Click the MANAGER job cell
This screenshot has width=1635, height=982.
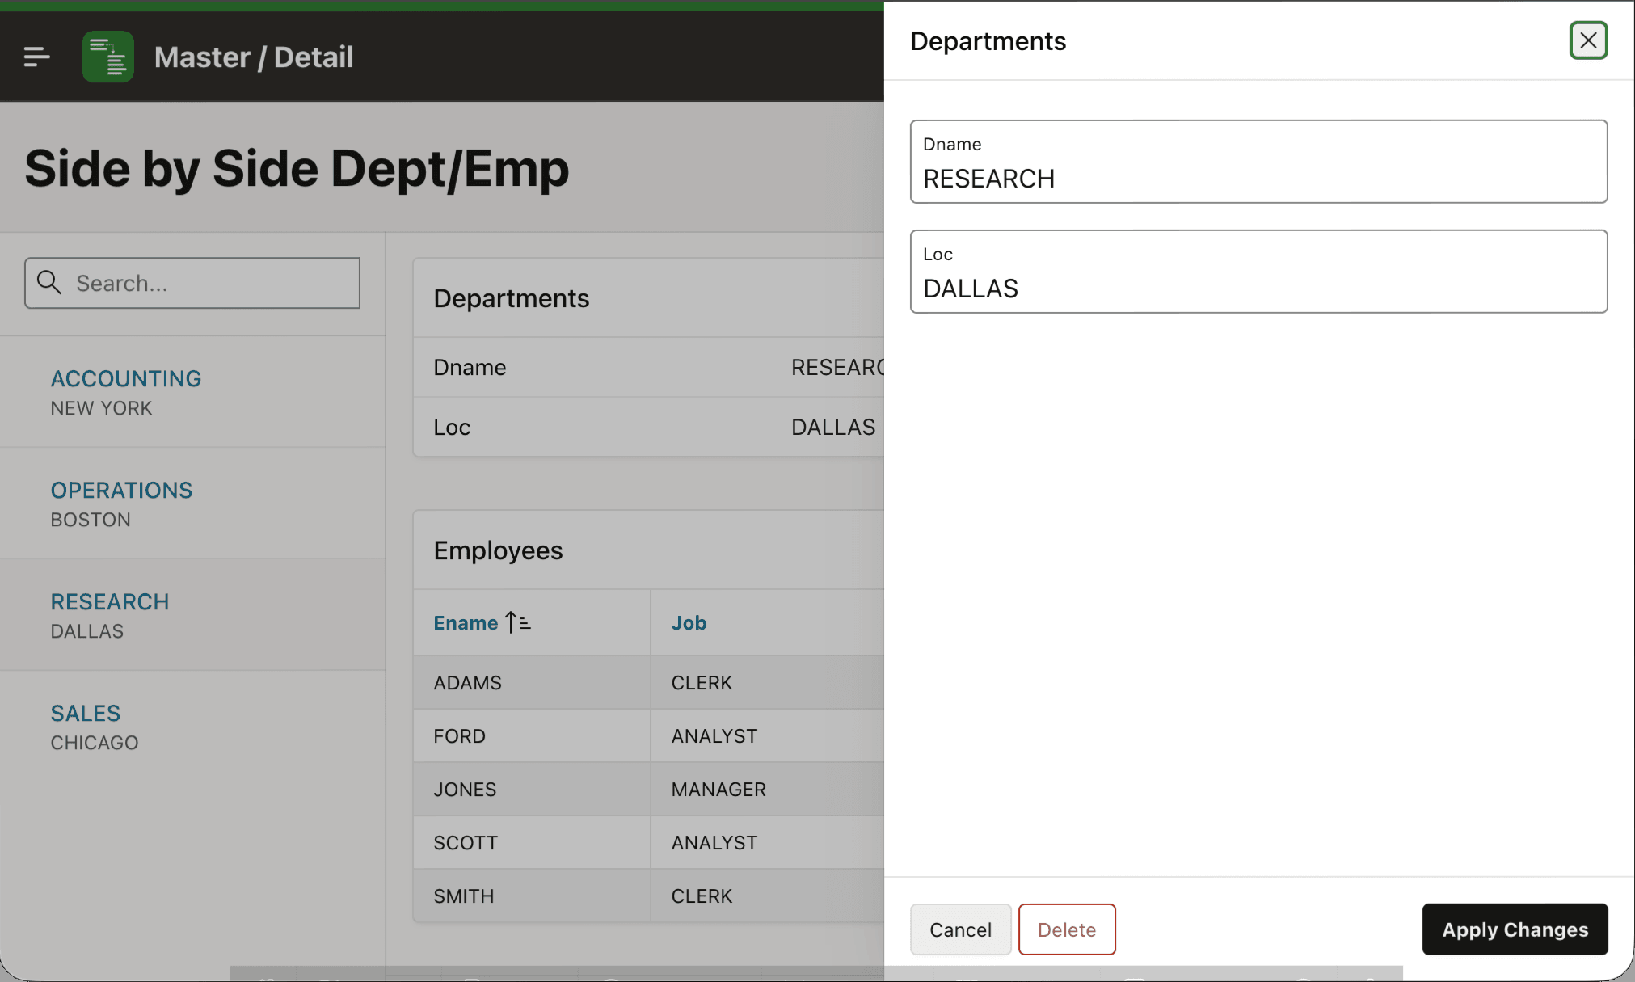pyautogui.click(x=767, y=789)
